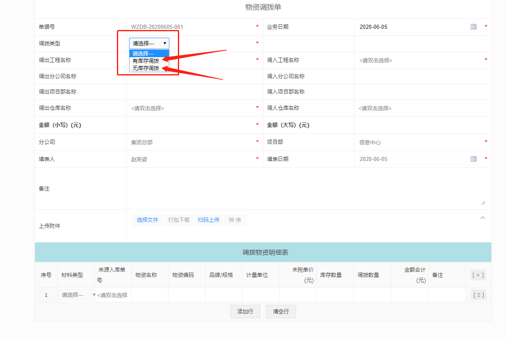Click the row 1 [ ≡ ] menu icon
The image size is (506, 339).
pos(478,295)
